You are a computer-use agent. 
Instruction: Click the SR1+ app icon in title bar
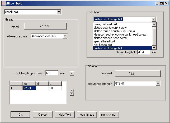3,3
